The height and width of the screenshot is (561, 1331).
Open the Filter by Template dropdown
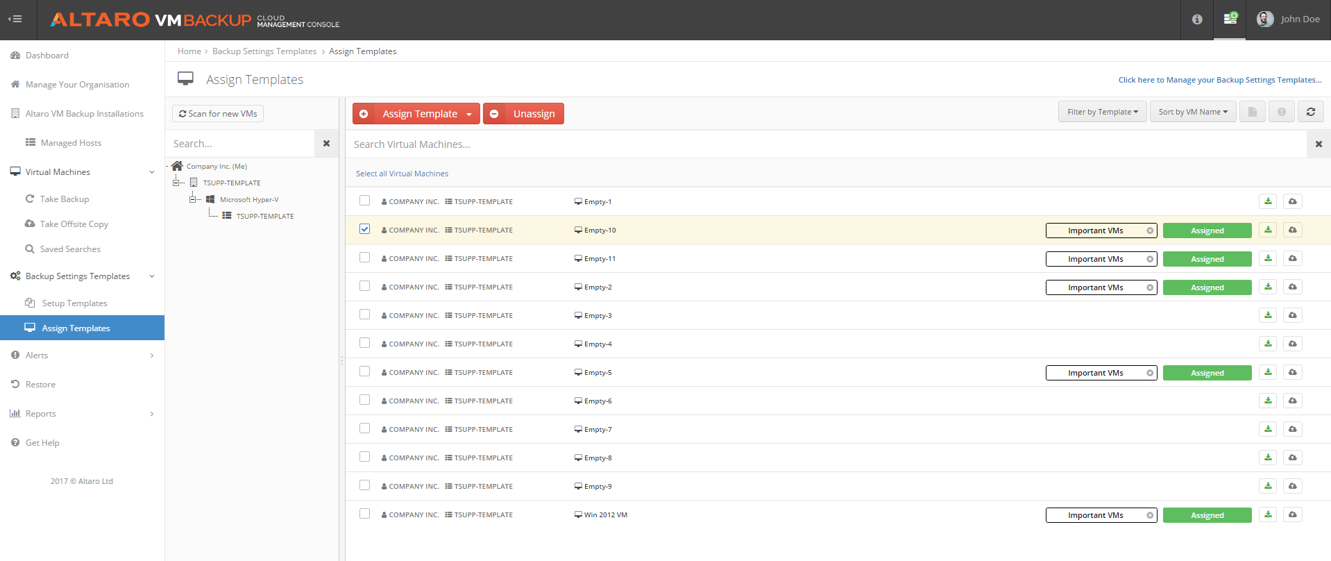(1102, 112)
